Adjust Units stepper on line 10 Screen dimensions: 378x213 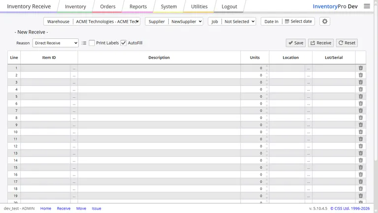tap(267, 132)
